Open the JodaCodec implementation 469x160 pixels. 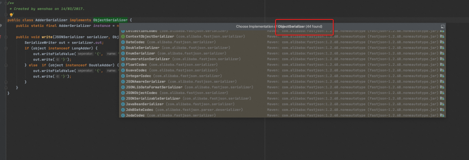click(282, 115)
